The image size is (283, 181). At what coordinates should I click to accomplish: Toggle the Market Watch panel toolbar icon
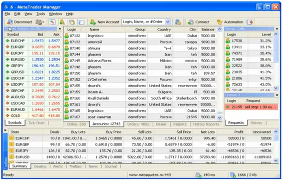click(53, 22)
